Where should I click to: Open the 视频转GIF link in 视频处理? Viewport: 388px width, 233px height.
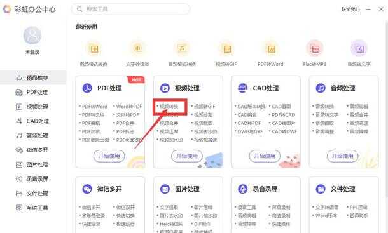(x=205, y=107)
